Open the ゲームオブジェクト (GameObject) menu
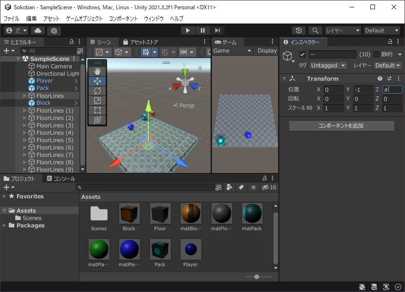Viewport: 405px width, 292px height. point(84,18)
